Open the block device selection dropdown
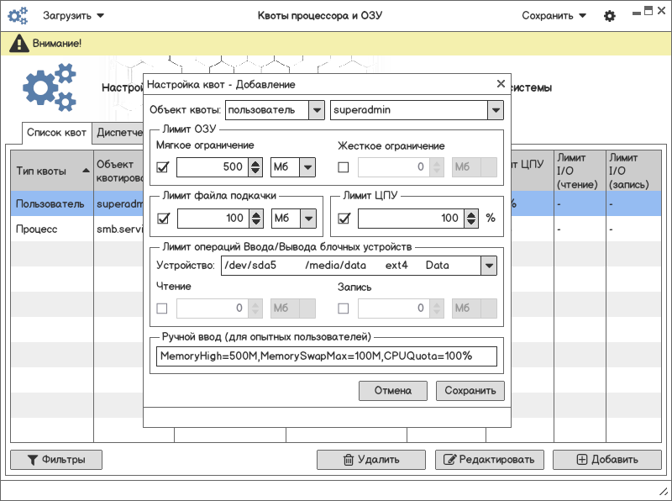 pyautogui.click(x=488, y=266)
